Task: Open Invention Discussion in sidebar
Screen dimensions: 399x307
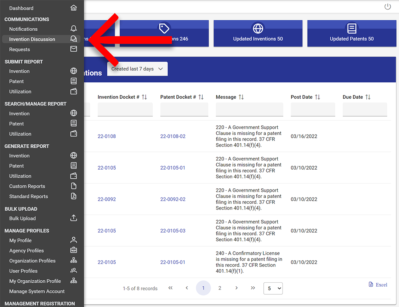Action: (32, 39)
